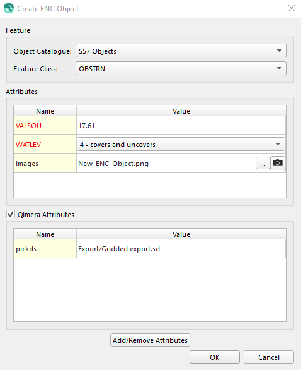
Task: Uncheck the Qimera Attributes checkbox
Action: coord(11,214)
